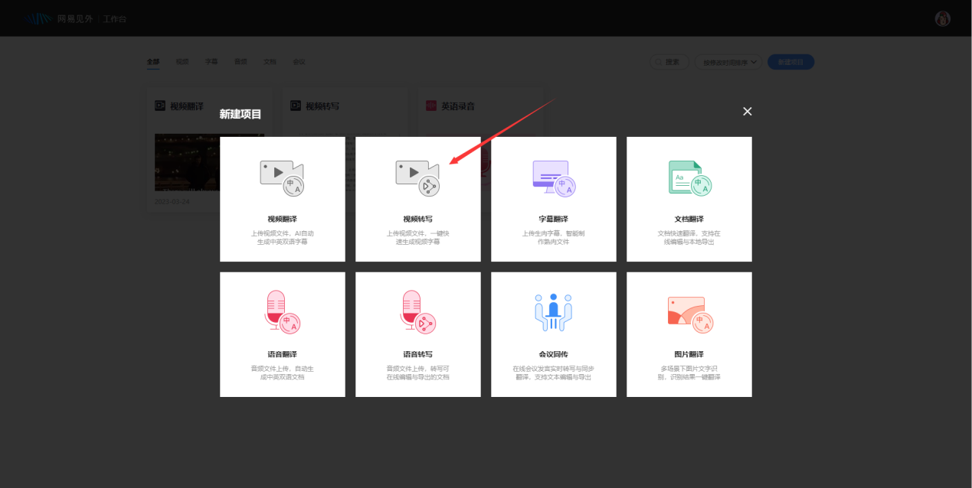Click the description under the 会议同传 title

pos(554,373)
